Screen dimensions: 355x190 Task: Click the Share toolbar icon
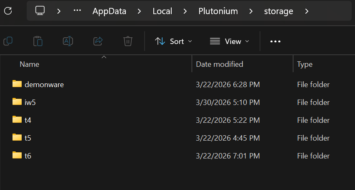[x=98, y=41]
